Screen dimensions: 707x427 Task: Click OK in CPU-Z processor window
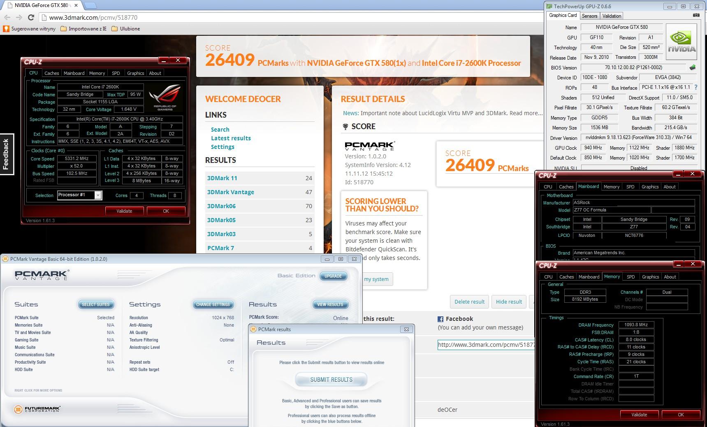tap(166, 211)
